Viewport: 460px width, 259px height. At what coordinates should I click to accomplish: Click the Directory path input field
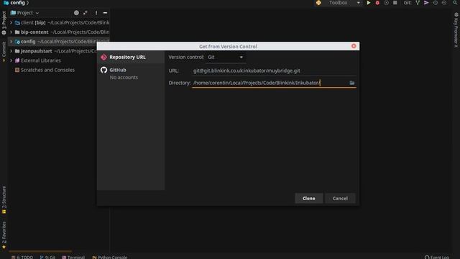(x=270, y=83)
